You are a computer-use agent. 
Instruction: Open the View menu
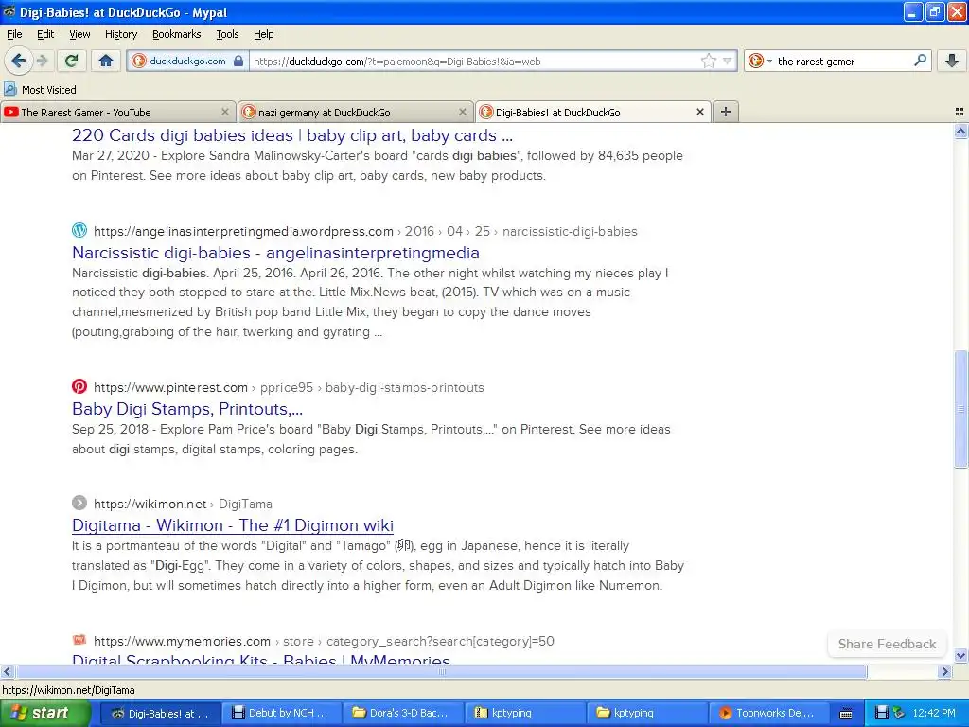(79, 34)
